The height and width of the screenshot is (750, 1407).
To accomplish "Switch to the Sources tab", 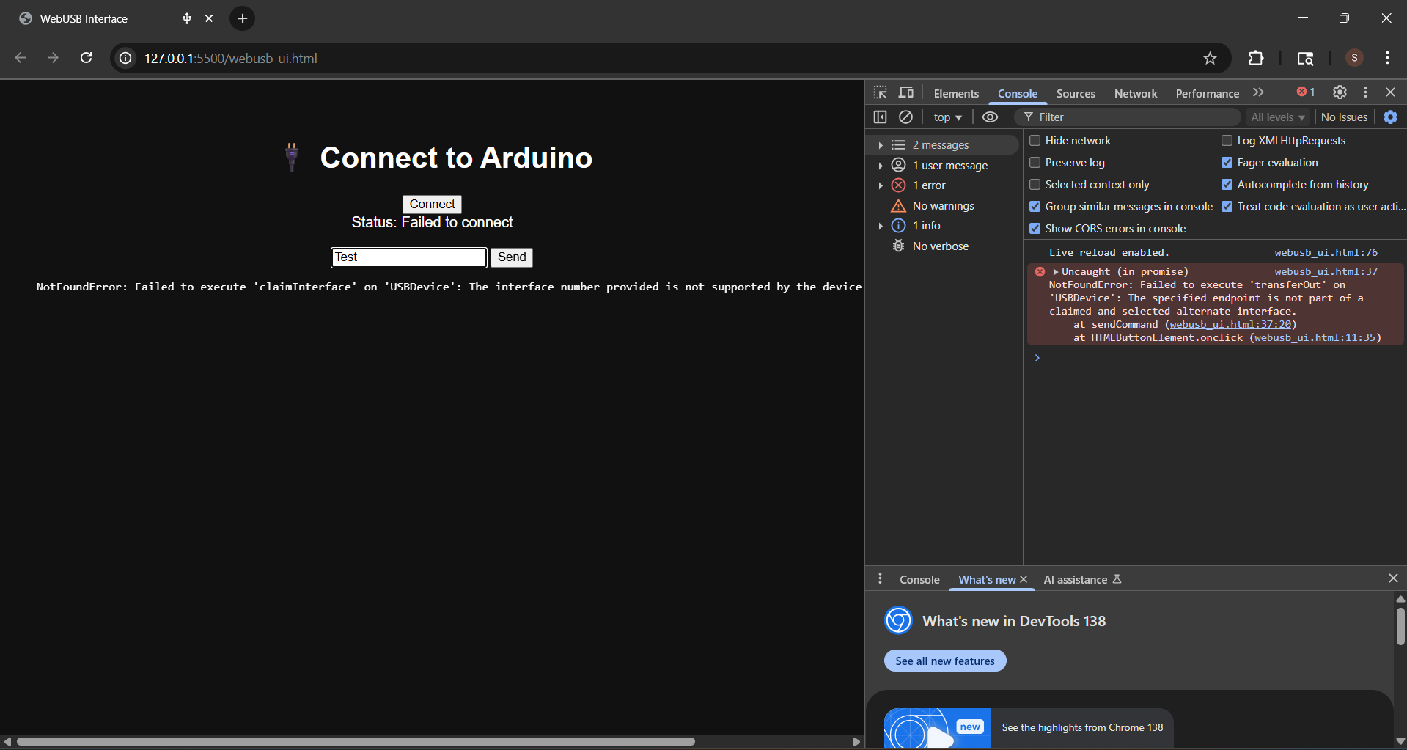I will coord(1076,93).
